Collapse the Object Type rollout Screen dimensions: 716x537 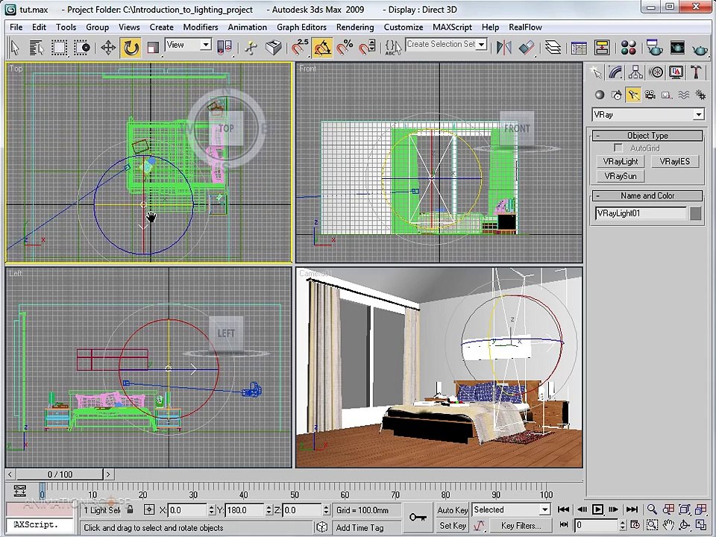647,136
